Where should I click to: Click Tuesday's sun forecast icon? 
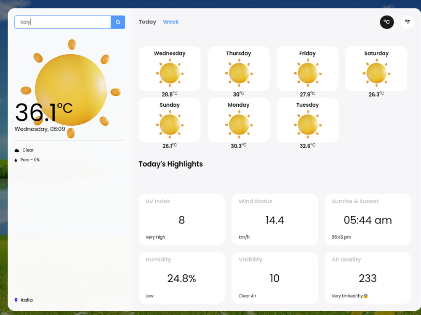308,125
